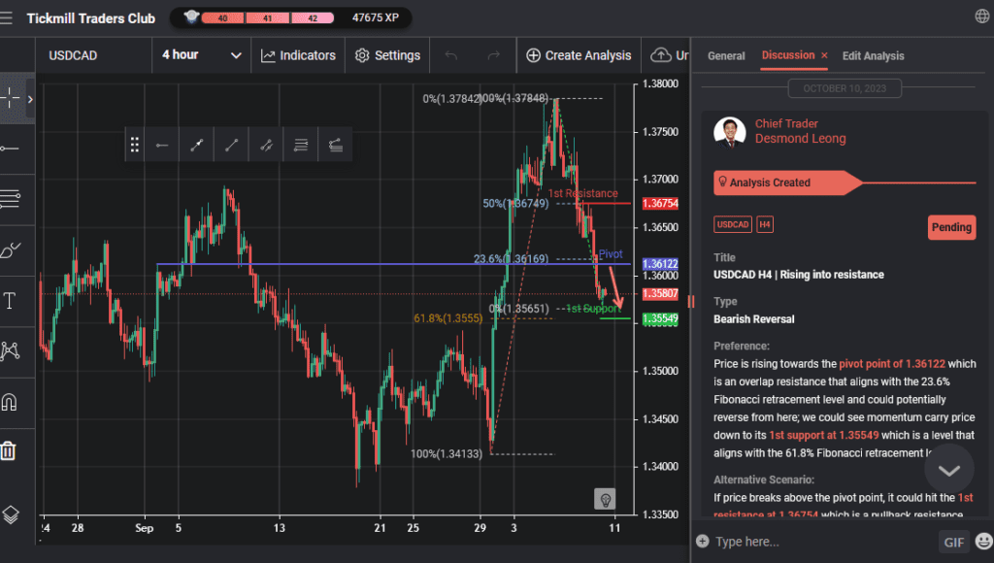Image resolution: width=994 pixels, height=563 pixels.
Task: Switch to the General tab
Action: coord(725,55)
